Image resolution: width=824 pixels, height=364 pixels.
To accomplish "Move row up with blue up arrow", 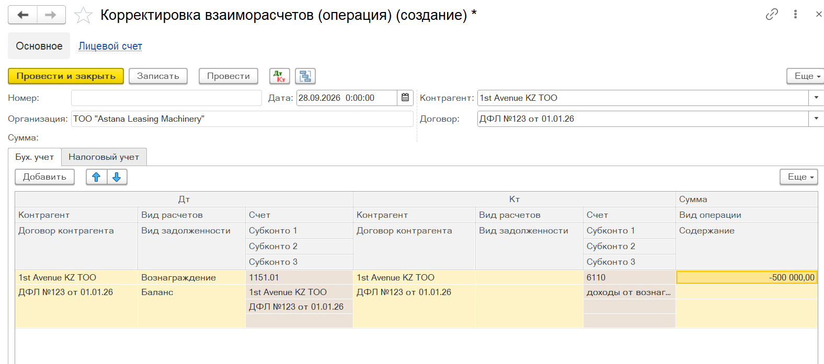I will (x=96, y=177).
